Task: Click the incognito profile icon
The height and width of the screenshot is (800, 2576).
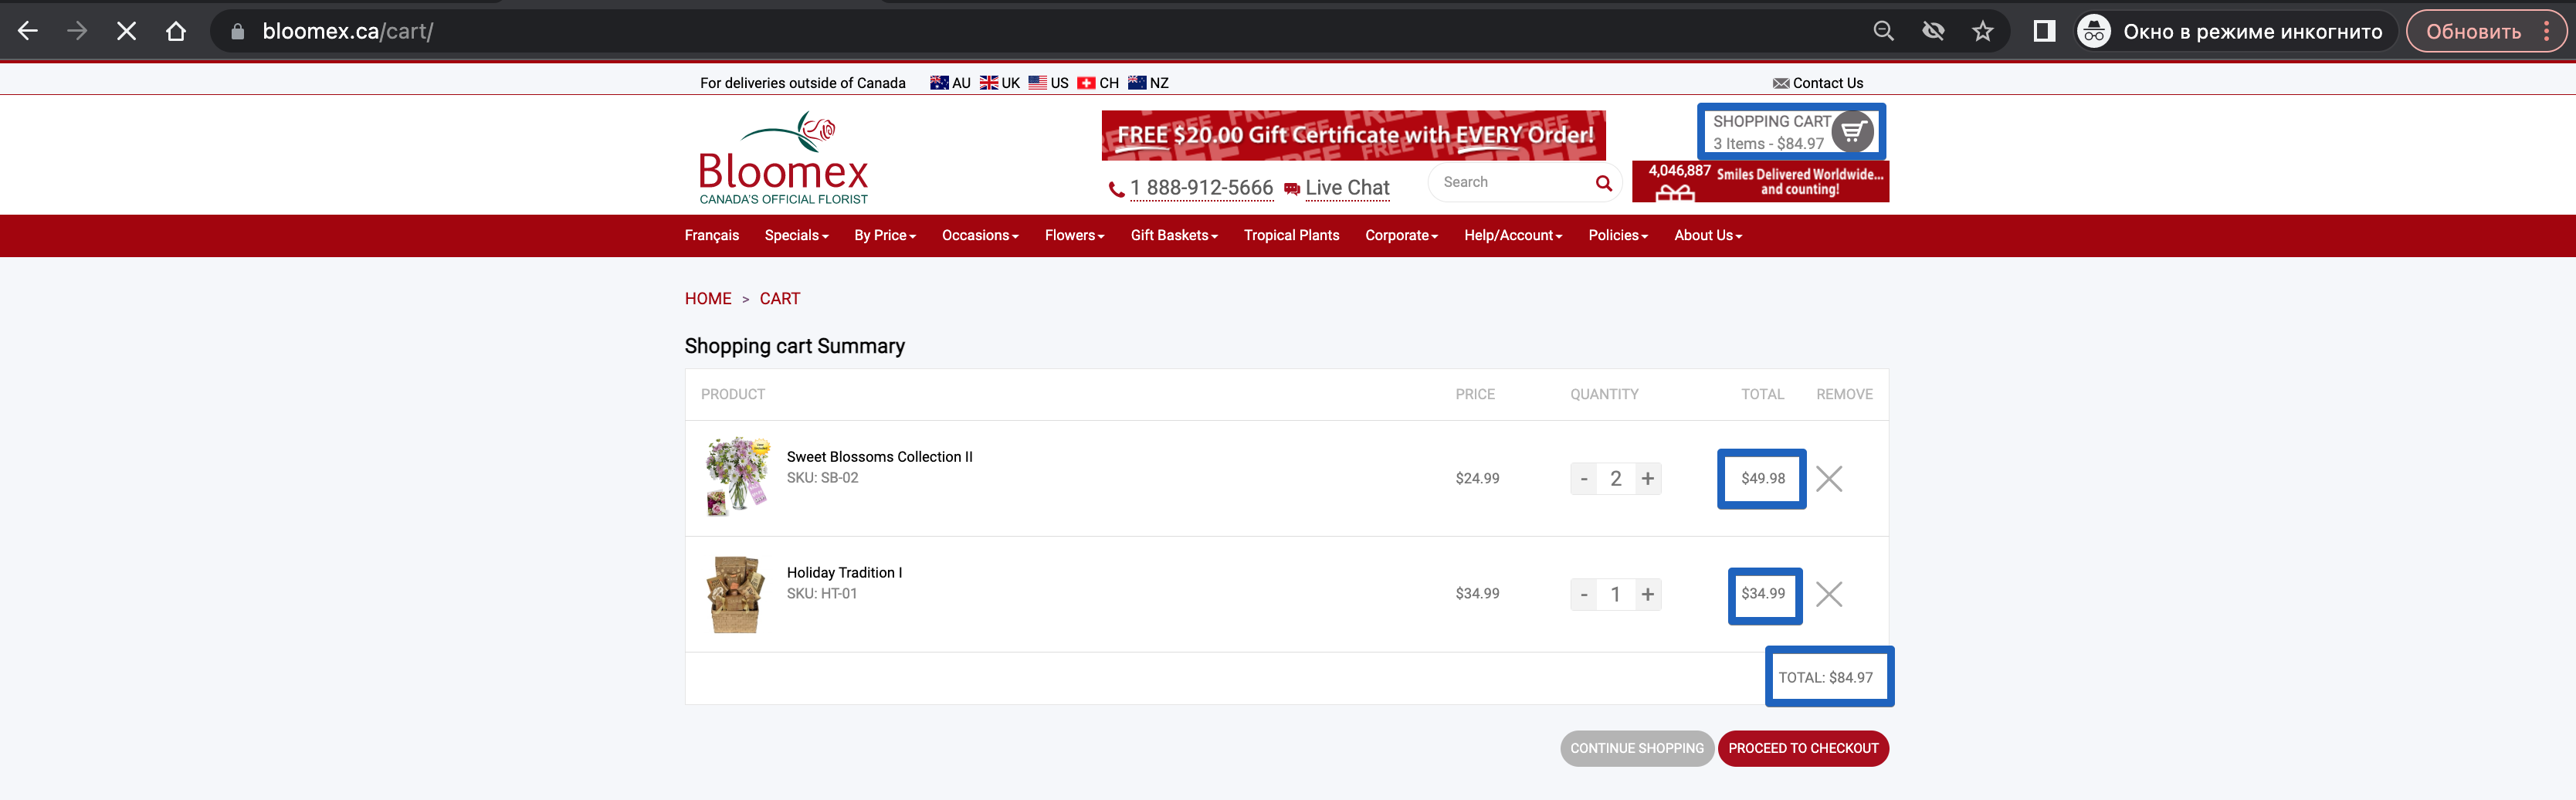Action: (x=2093, y=31)
